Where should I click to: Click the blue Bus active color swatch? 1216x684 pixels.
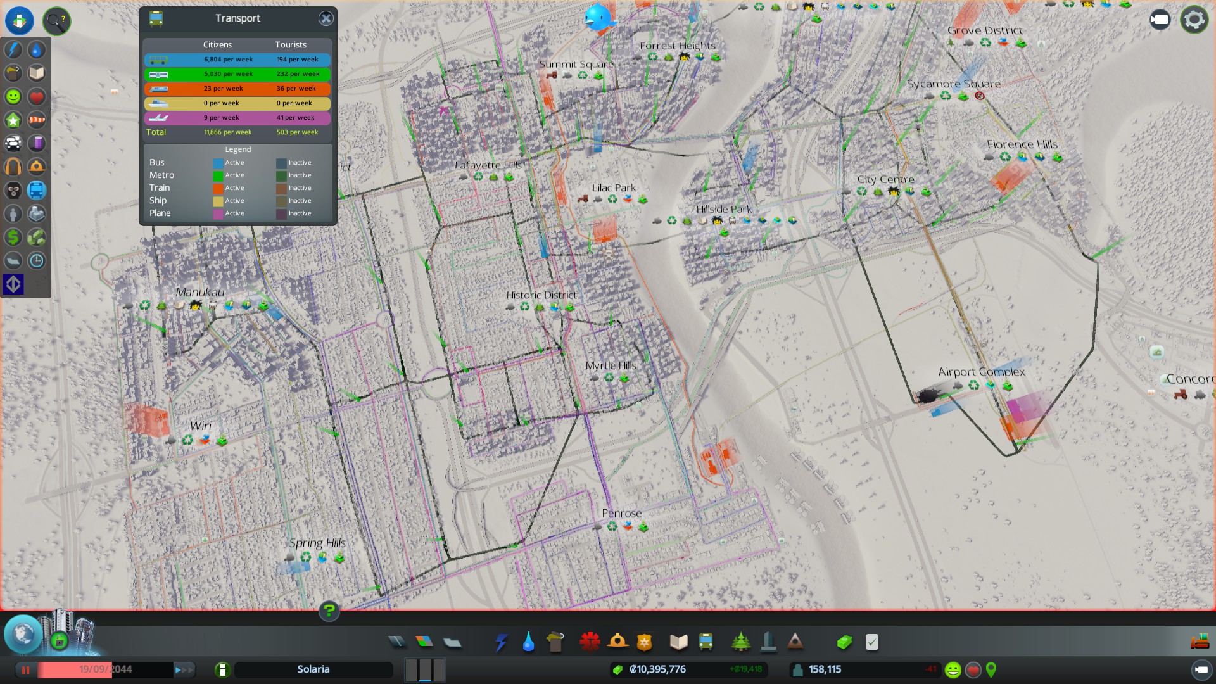click(x=218, y=163)
